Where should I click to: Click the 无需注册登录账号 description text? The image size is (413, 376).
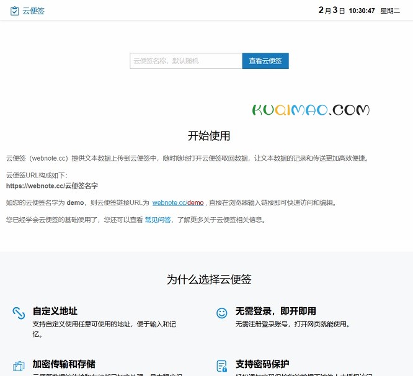pyautogui.click(x=293, y=324)
